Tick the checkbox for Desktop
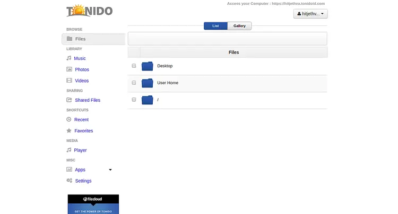Image resolution: width=398 pixels, height=214 pixels. pos(134,66)
